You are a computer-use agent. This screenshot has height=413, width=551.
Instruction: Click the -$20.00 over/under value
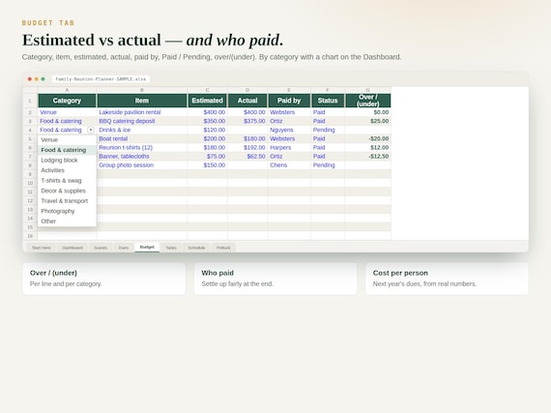point(379,138)
